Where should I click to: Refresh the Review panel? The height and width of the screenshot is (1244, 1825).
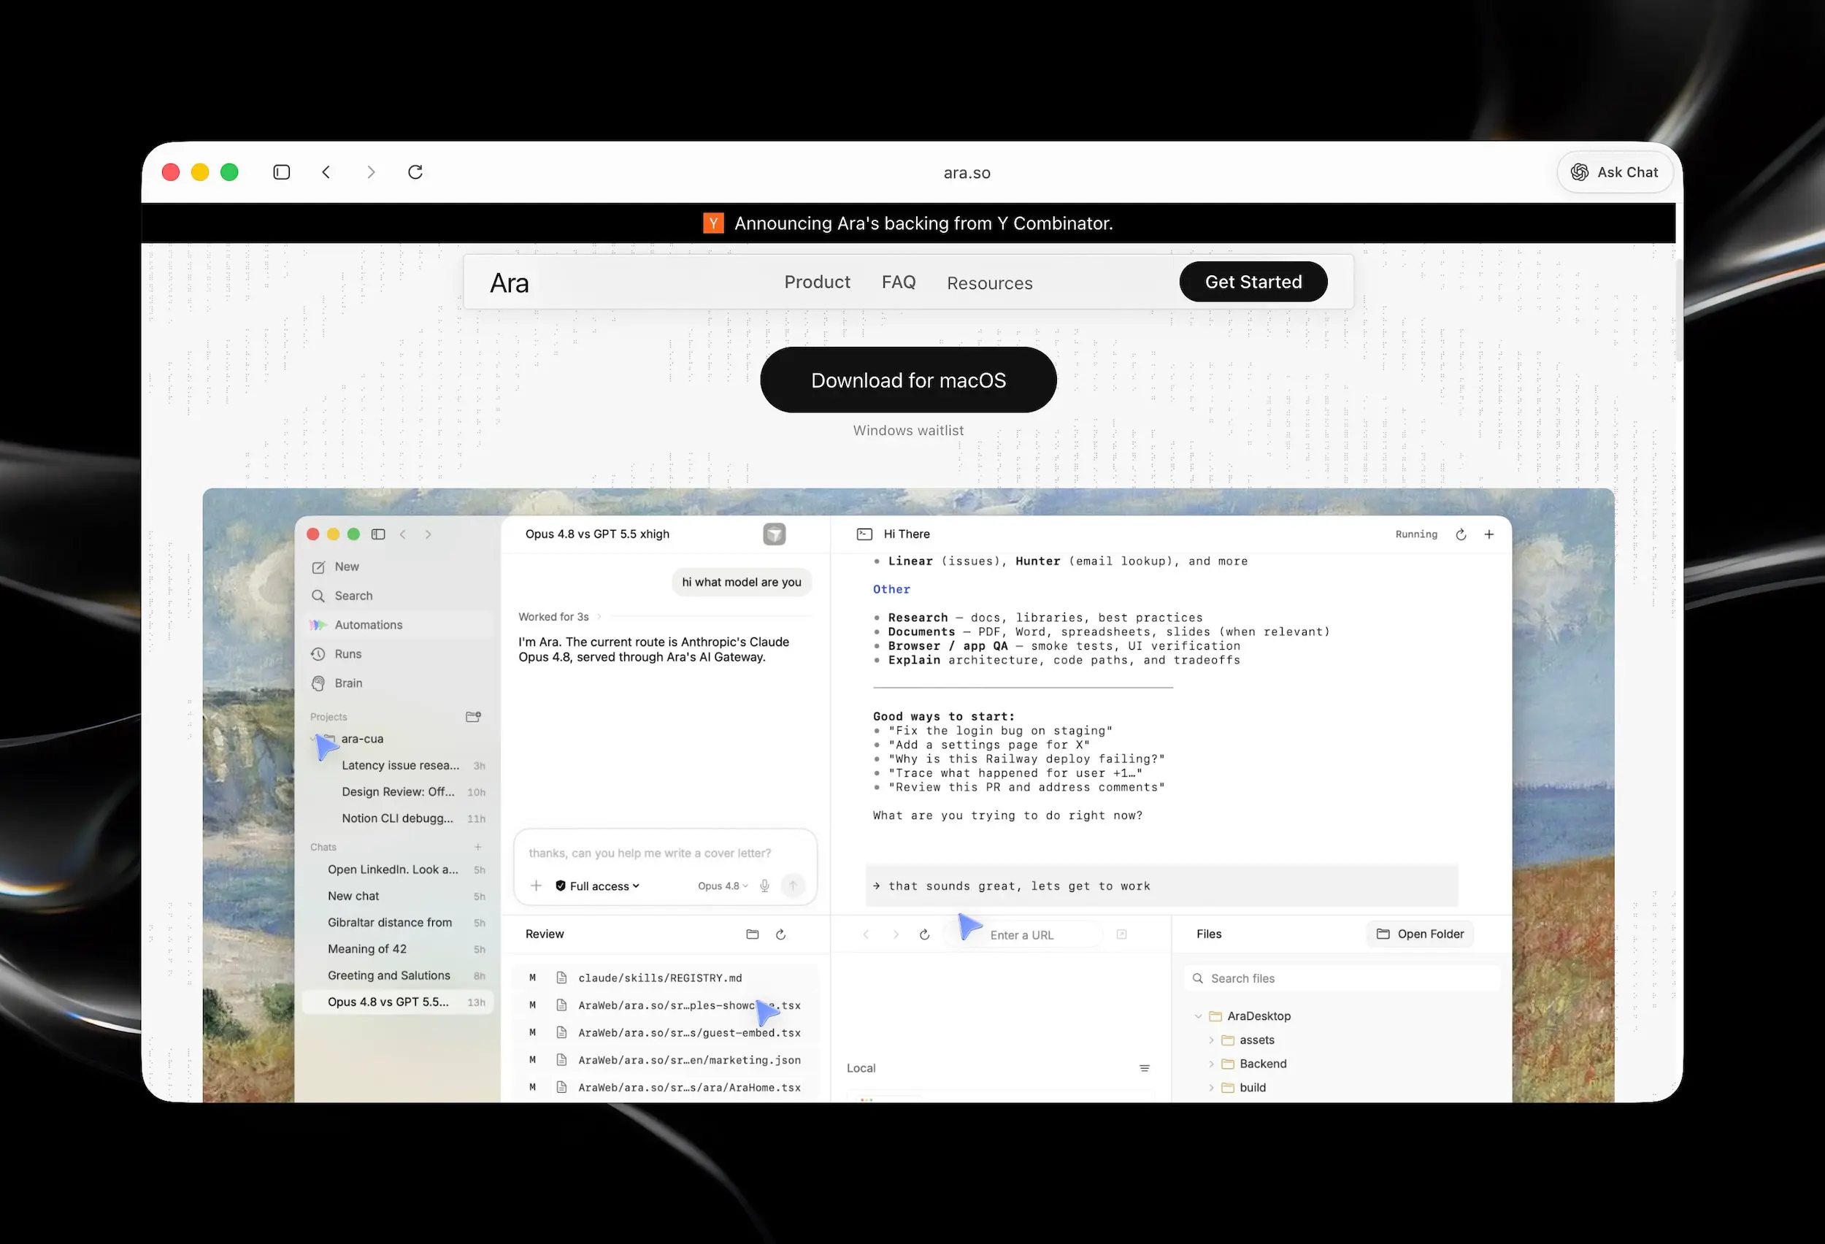coord(780,934)
